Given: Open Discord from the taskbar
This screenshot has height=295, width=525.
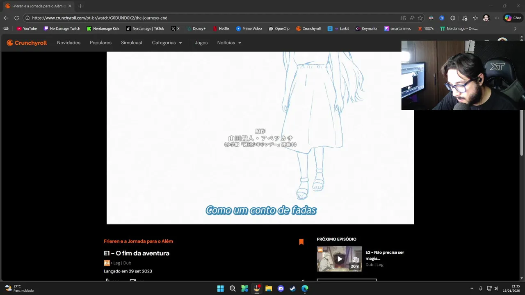Looking at the screenshot, I should coord(281,288).
